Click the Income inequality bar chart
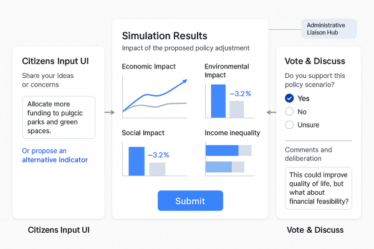The image size is (374, 249). [x=228, y=159]
